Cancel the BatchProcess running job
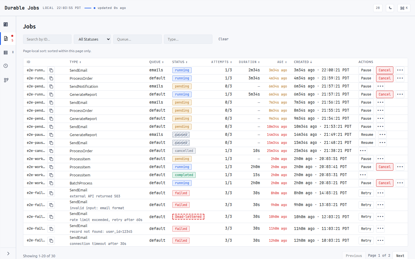Image resolution: width=415 pixels, height=259 pixels. click(x=385, y=183)
